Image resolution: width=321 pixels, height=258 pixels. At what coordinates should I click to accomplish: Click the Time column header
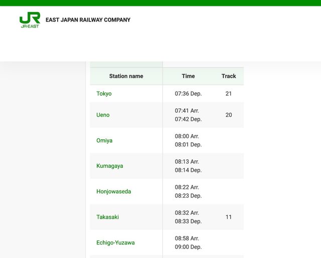[x=188, y=76]
